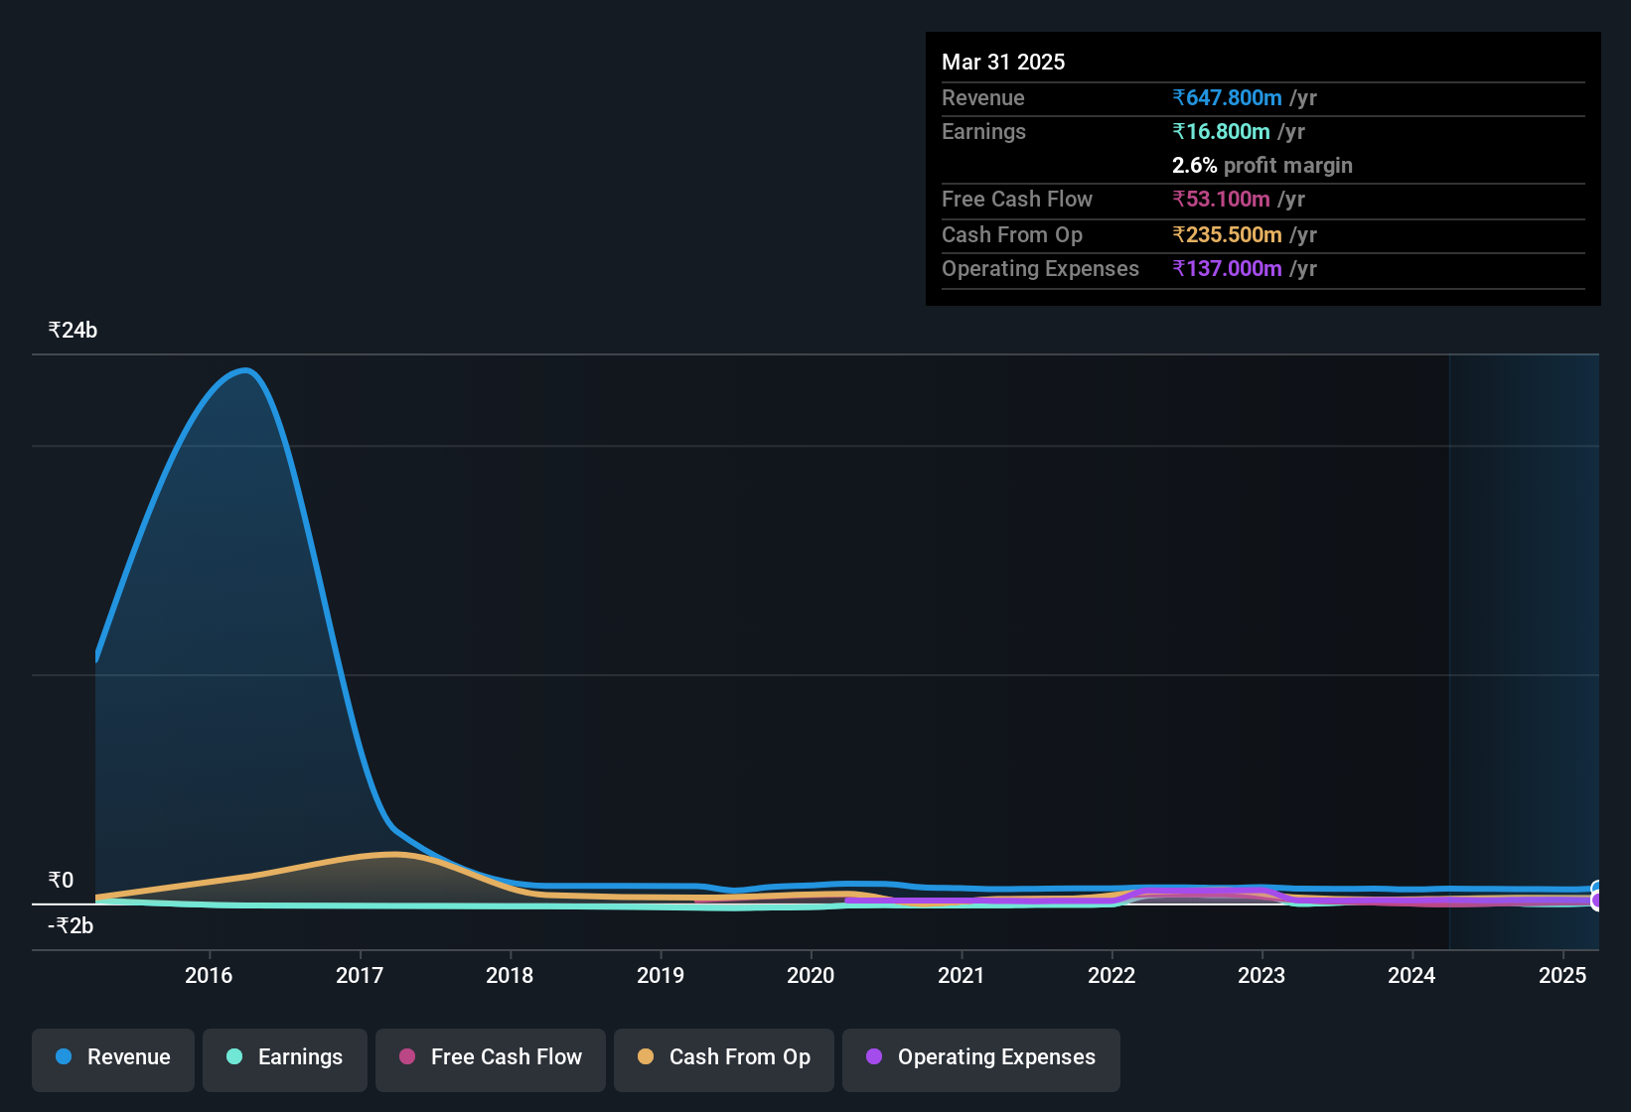Click the 2019 x-axis year label

661,975
